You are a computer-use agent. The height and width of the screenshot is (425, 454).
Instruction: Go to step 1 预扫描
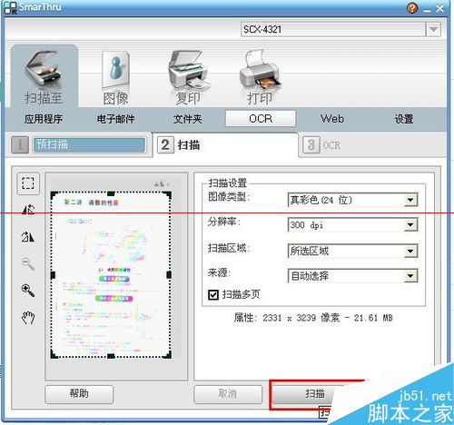79,144
